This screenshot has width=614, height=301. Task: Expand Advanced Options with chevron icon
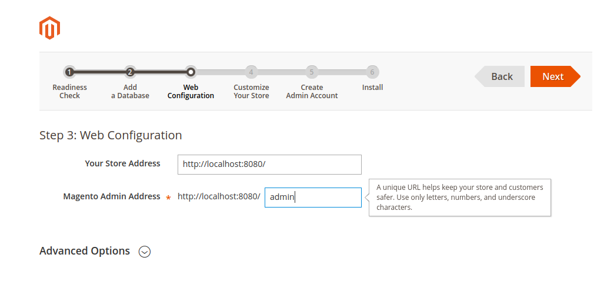[x=145, y=252]
